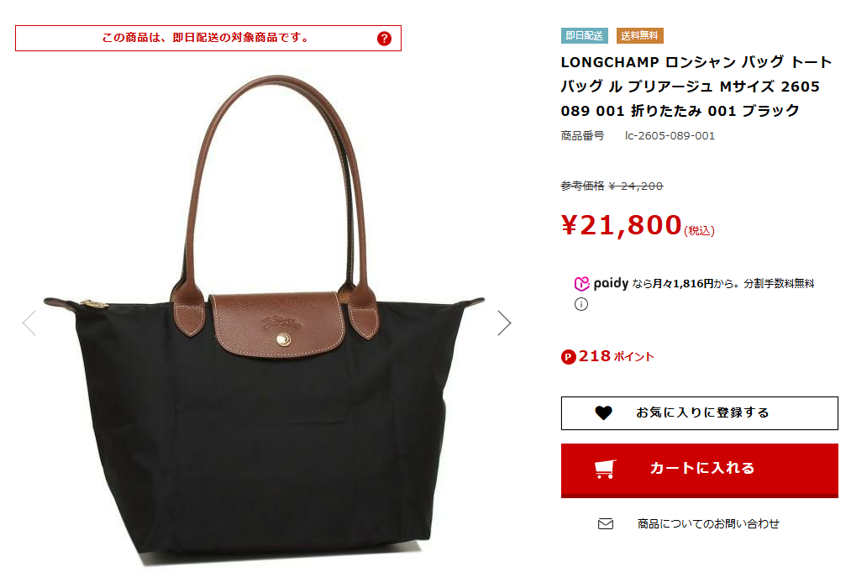Advance to the next product image arrow
The width and height of the screenshot is (851, 583).
click(504, 323)
